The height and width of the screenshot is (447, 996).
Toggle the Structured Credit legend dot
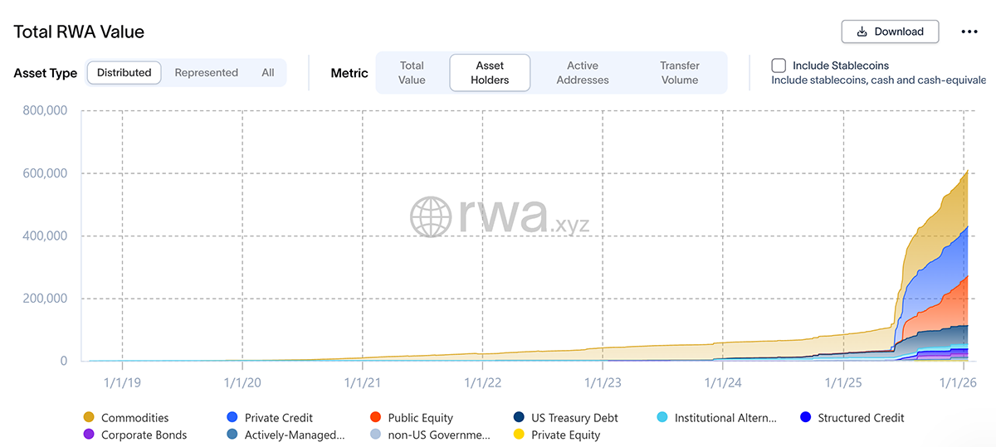point(804,417)
